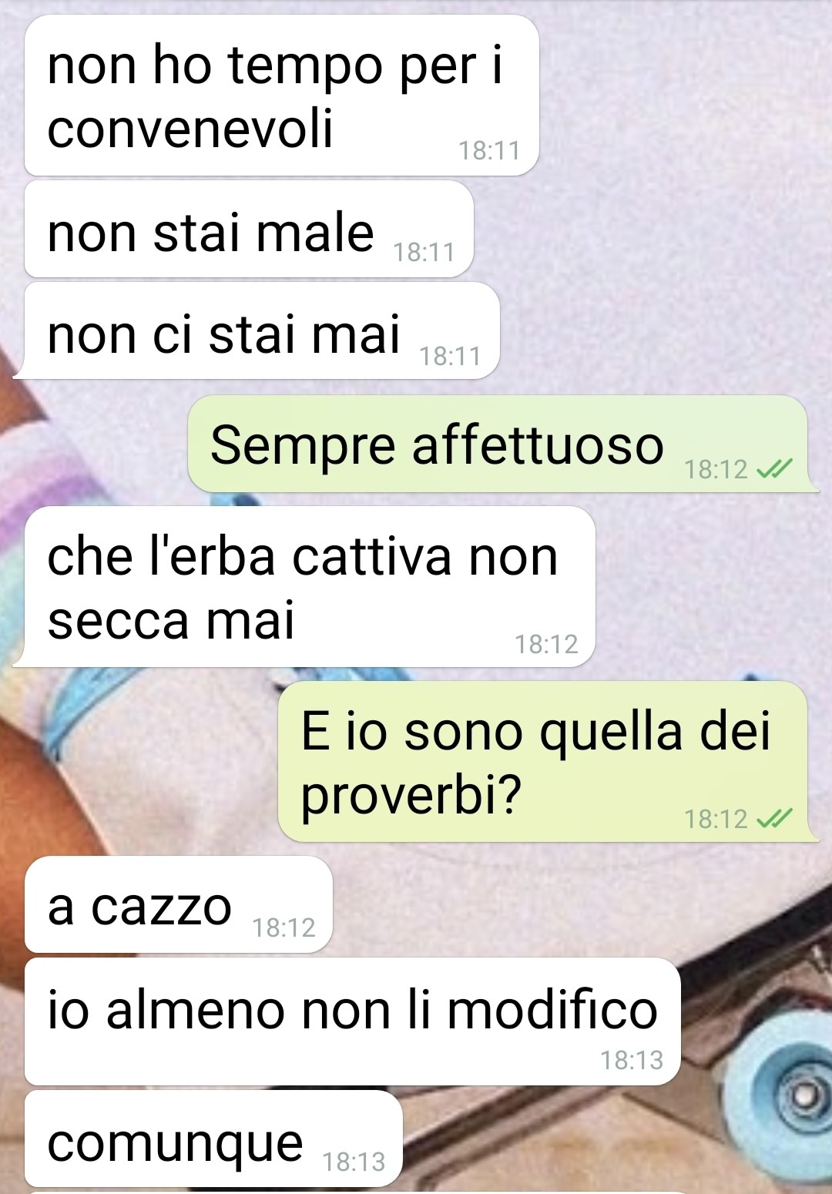Screen dimensions: 832x1194
Task: Click the 18:11 timestamp on the "convenevoli" message
Action: click(x=490, y=150)
